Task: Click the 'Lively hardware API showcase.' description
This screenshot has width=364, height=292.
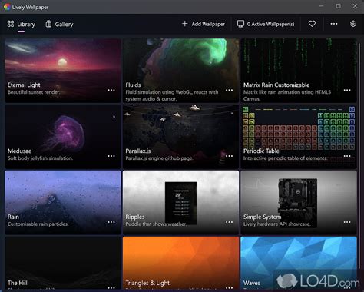Action: (277, 224)
